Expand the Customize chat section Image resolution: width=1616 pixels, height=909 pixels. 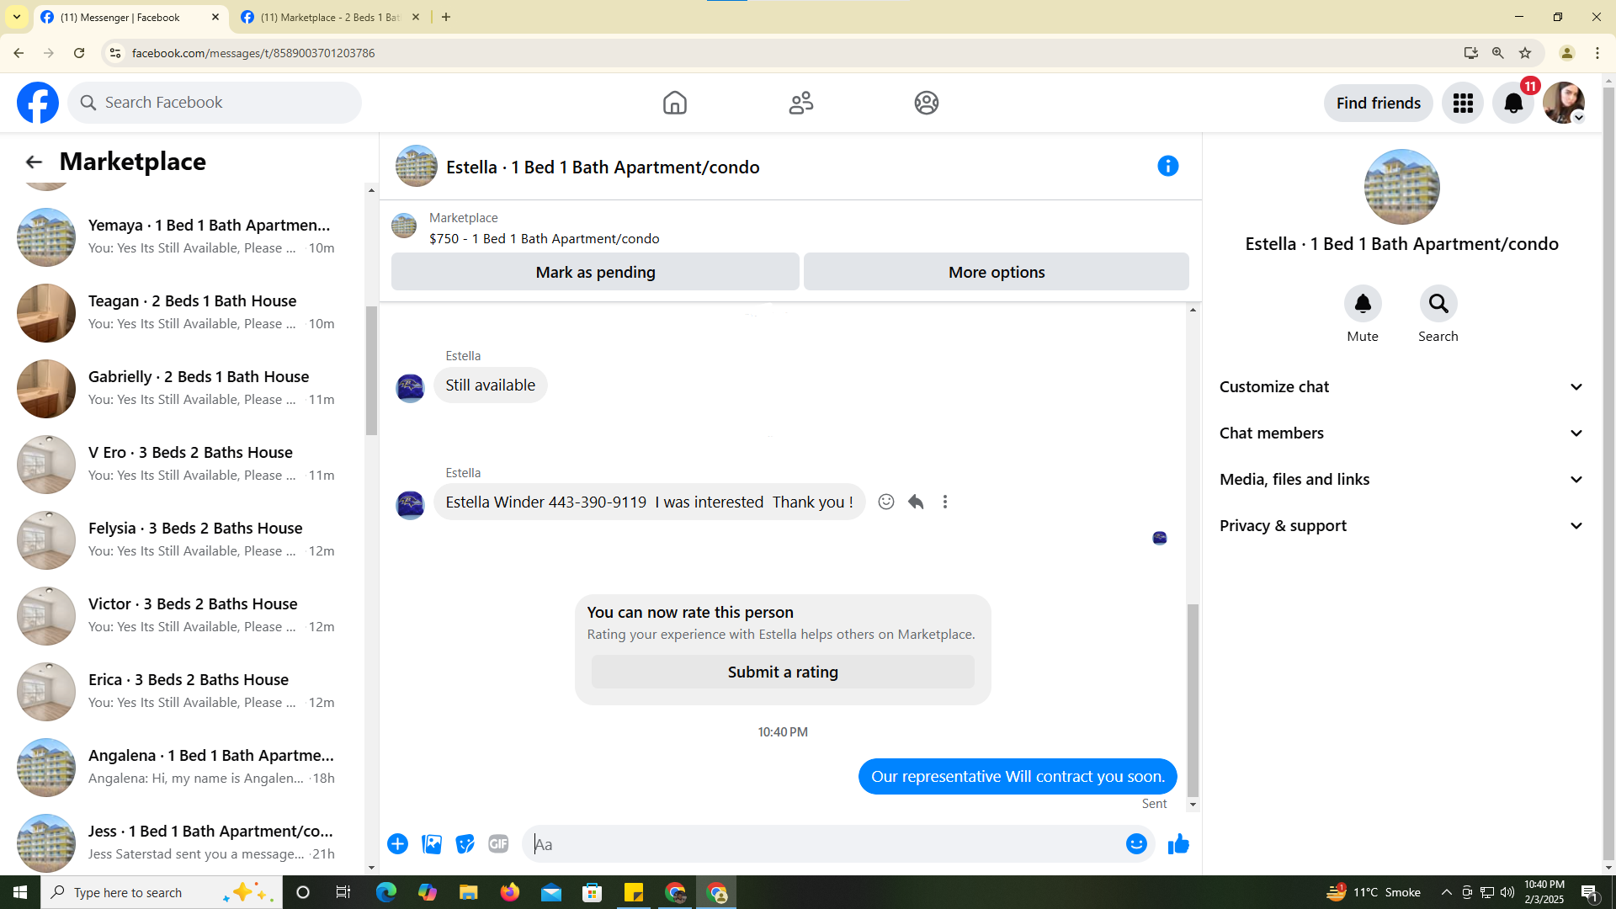click(x=1402, y=387)
